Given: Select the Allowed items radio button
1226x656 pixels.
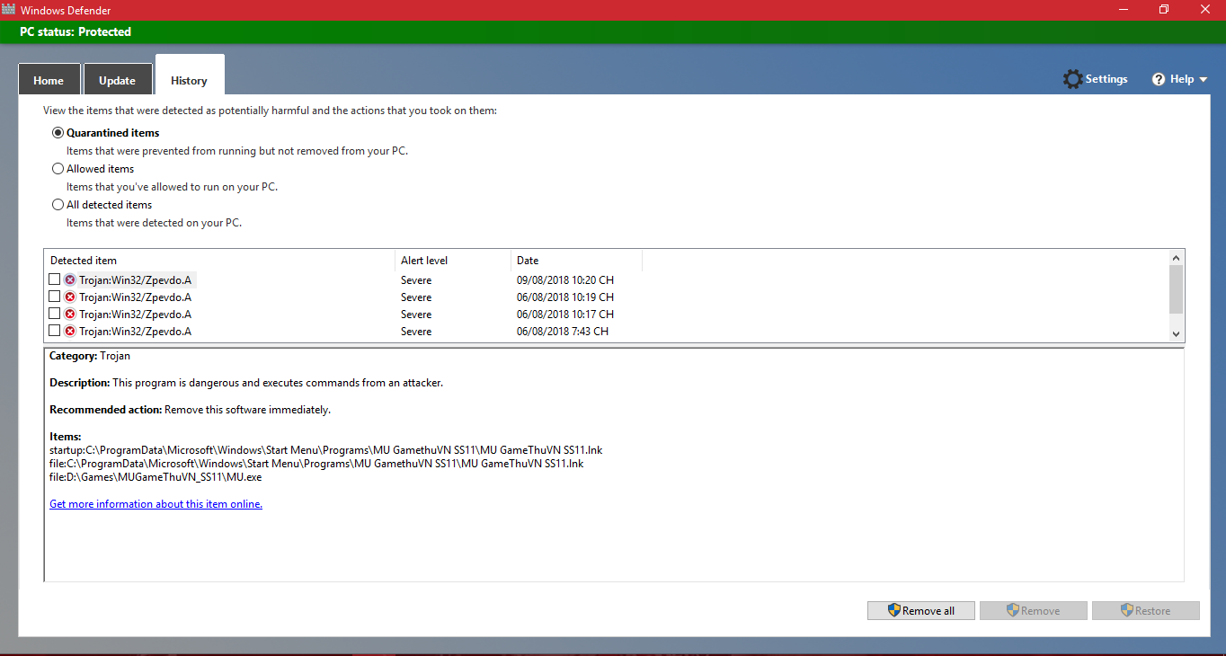Looking at the screenshot, I should 58,169.
